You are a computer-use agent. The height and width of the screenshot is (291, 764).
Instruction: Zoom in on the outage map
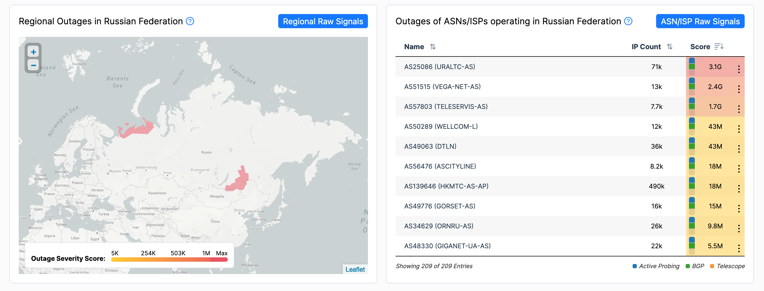tap(33, 51)
